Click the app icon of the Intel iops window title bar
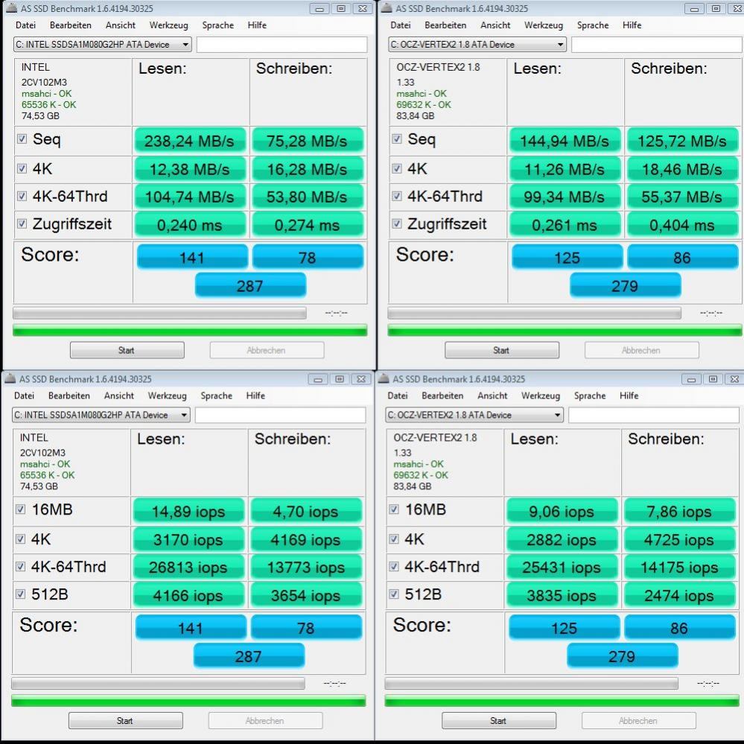 (x=10, y=378)
